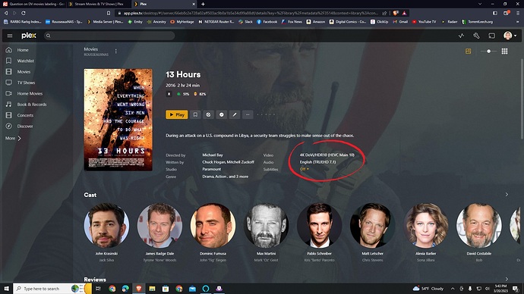The image size is (524, 294).
Task: Open Pablo Schreiber cast photo
Action: pyautogui.click(x=319, y=226)
